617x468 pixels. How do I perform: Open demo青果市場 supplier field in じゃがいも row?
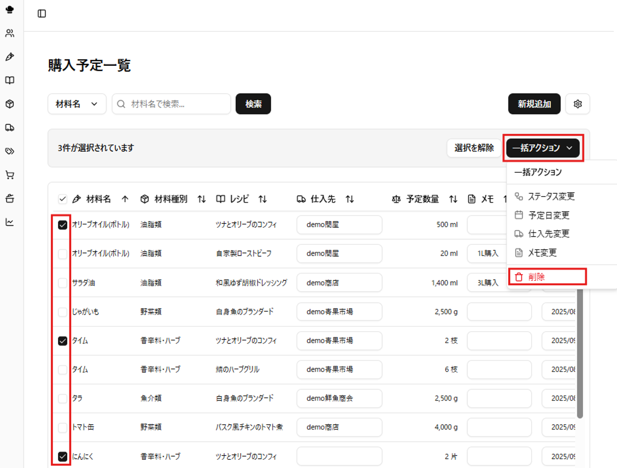pyautogui.click(x=339, y=312)
